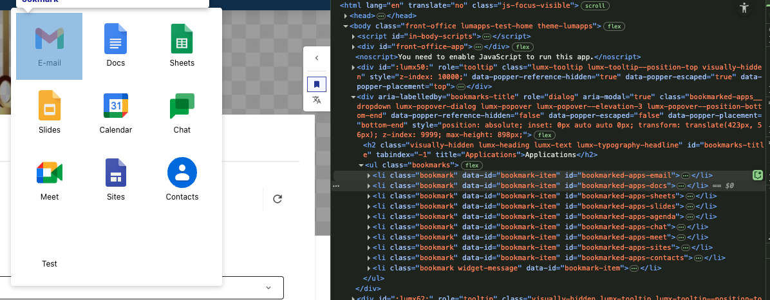The image size is (770, 300).
Task: Open the Calendar app bookmark
Action: tap(115, 113)
